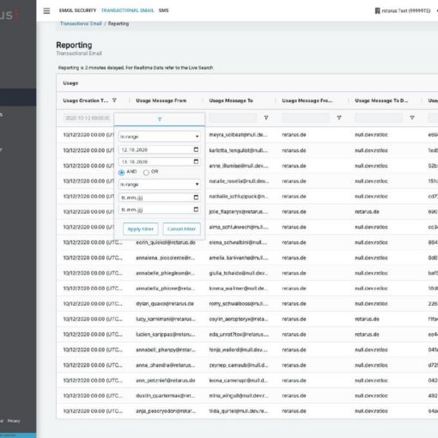This screenshot has height=438, width=438.
Task: Click the Usage Message Fro... column header
Action: pos(307,100)
